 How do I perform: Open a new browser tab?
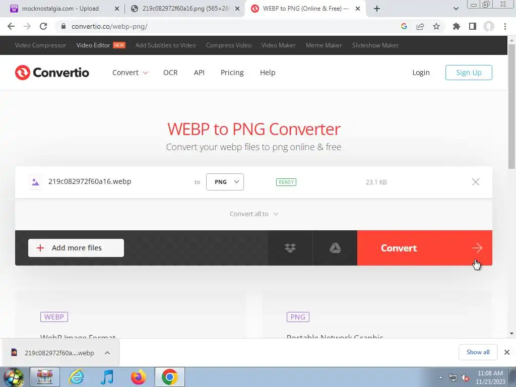[x=377, y=9]
